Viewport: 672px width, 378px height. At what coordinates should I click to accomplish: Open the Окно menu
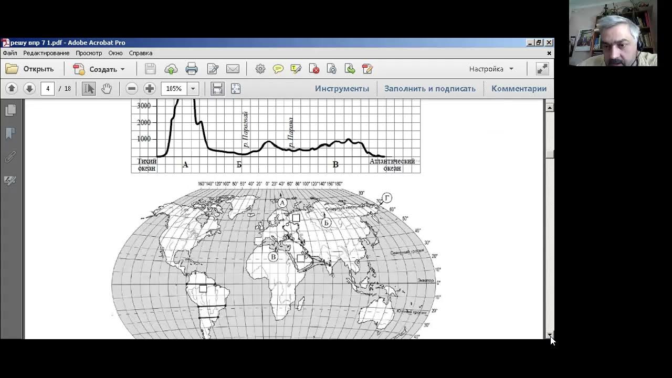115,53
